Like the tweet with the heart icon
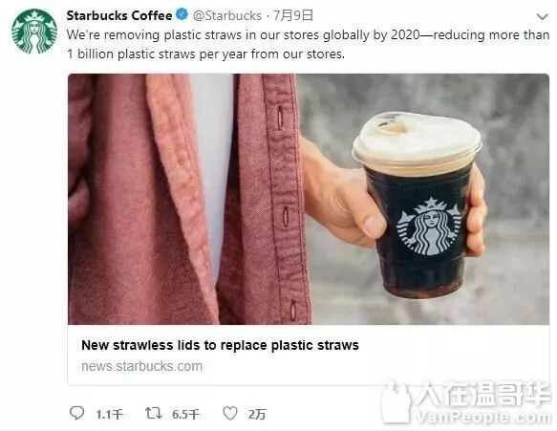 (230, 413)
